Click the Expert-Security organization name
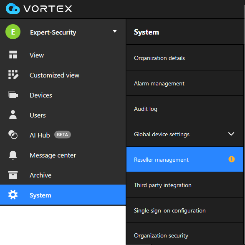245x245 pixels. point(53,32)
